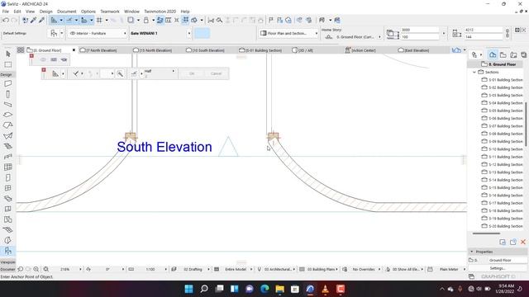Toggle the grid display icon

click(x=99, y=20)
